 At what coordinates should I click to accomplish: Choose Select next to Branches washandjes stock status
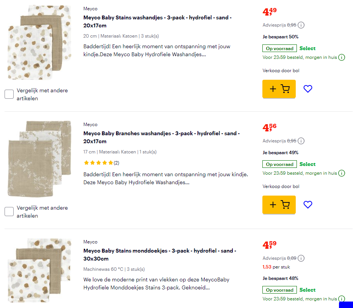[308, 164]
